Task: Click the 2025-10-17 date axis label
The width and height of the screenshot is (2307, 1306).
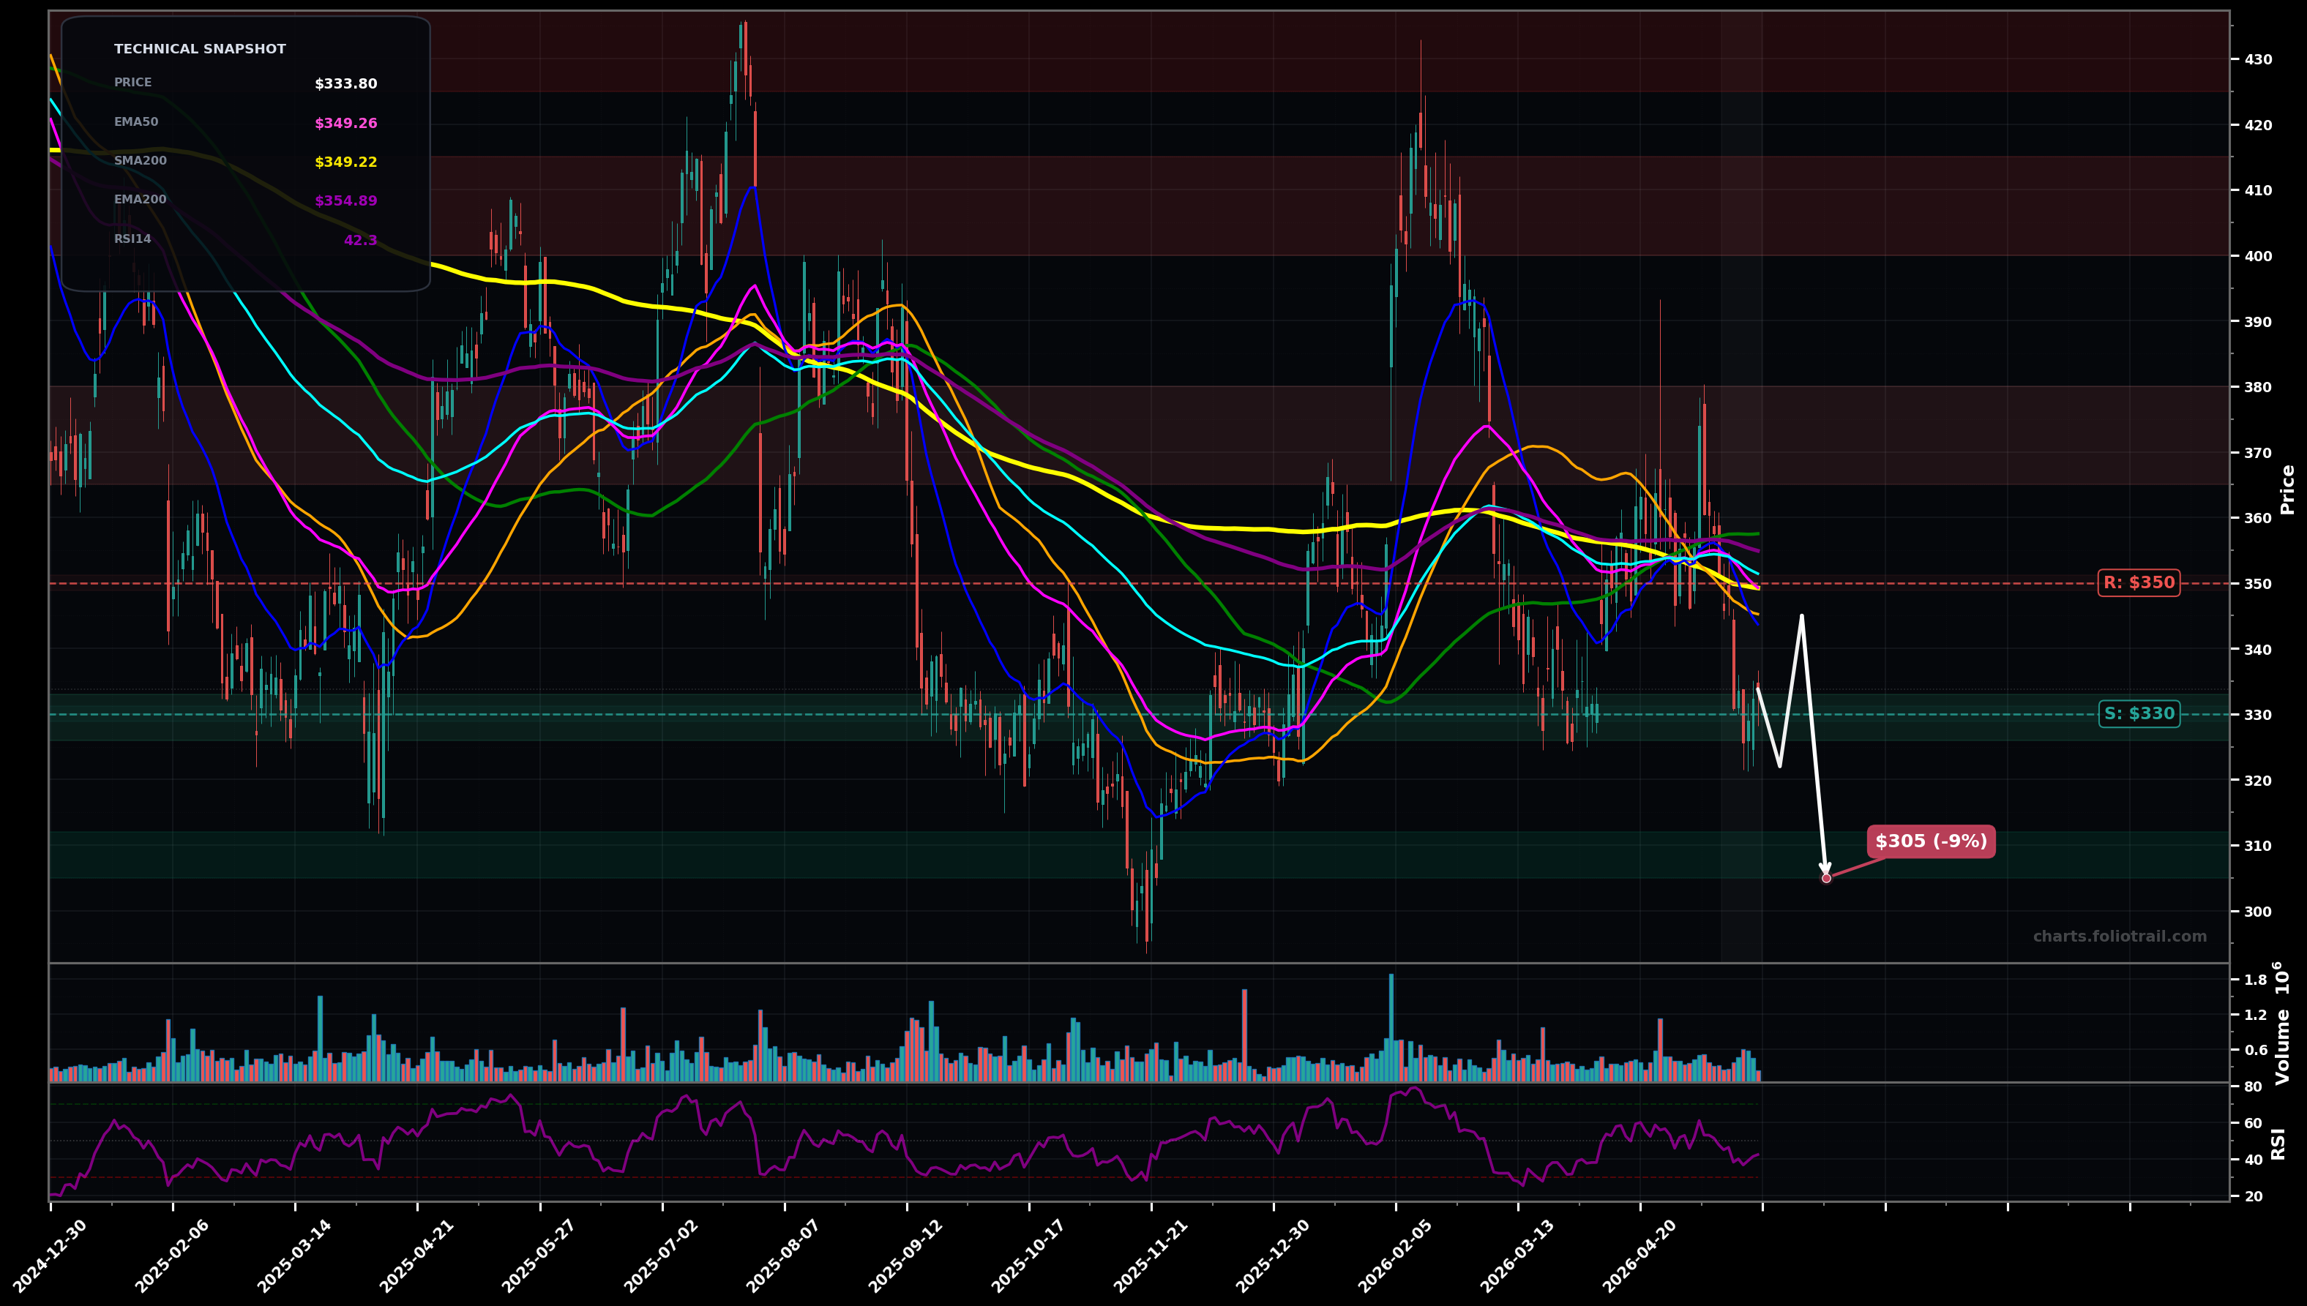Action: tap(1028, 1256)
